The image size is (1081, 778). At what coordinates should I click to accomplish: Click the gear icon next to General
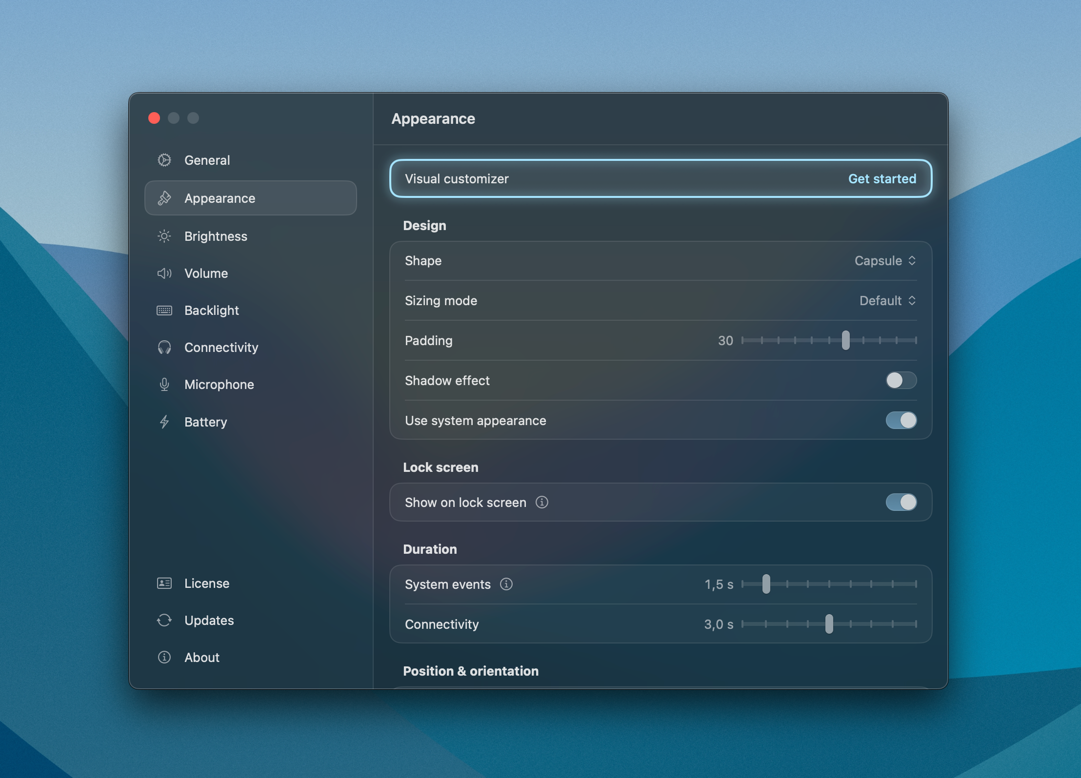(164, 160)
